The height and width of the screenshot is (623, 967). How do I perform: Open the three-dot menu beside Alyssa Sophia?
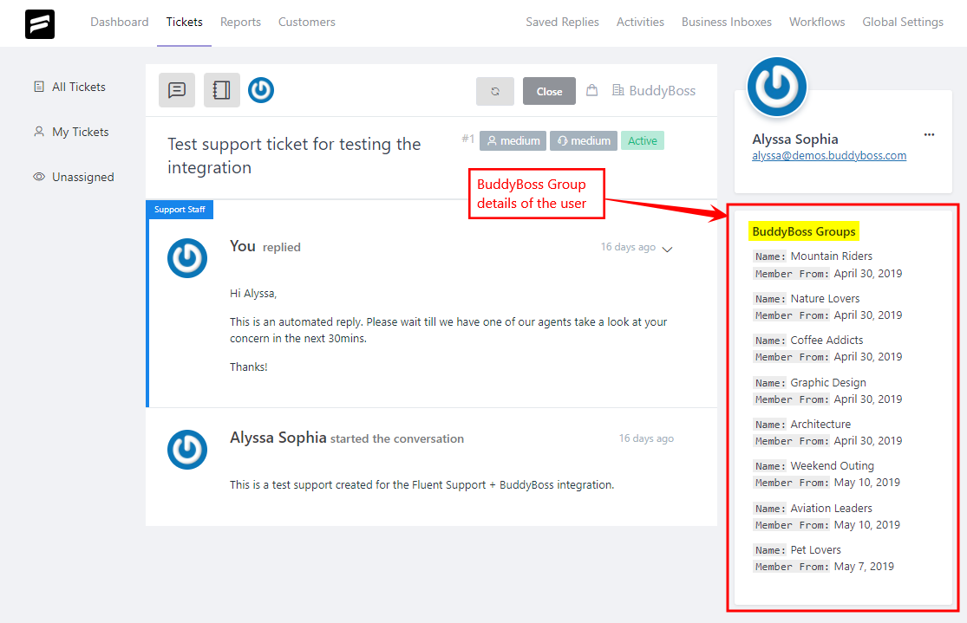click(x=929, y=134)
